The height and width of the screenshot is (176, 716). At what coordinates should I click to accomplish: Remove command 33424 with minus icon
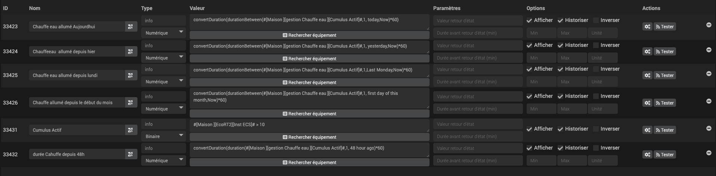[x=709, y=49]
